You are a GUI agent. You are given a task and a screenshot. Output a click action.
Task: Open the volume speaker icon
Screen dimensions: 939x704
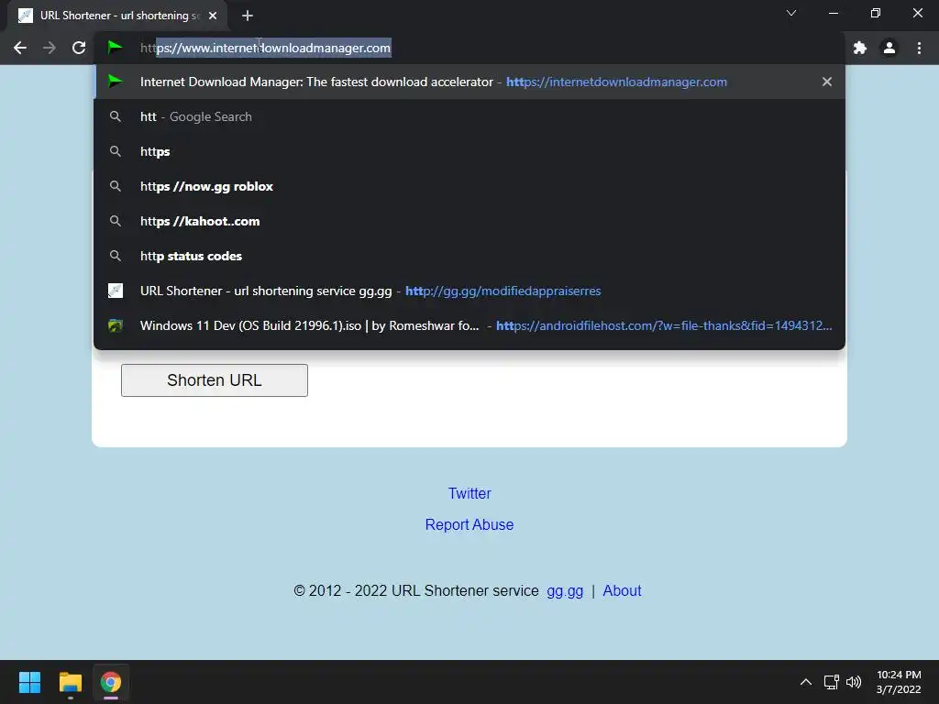[x=854, y=682]
